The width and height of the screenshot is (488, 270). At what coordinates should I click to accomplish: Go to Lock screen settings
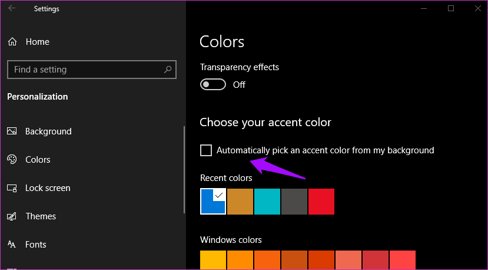pos(48,188)
